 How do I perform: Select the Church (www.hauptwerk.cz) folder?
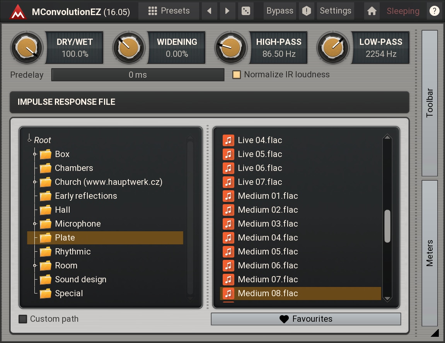click(x=105, y=182)
